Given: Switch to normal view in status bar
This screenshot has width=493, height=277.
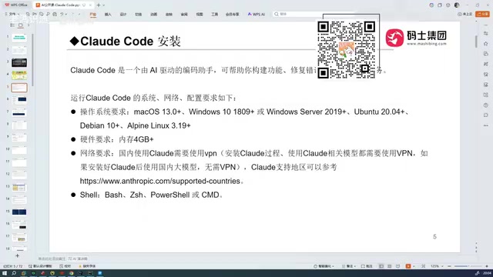Looking at the screenshot, I should click(x=381, y=266).
